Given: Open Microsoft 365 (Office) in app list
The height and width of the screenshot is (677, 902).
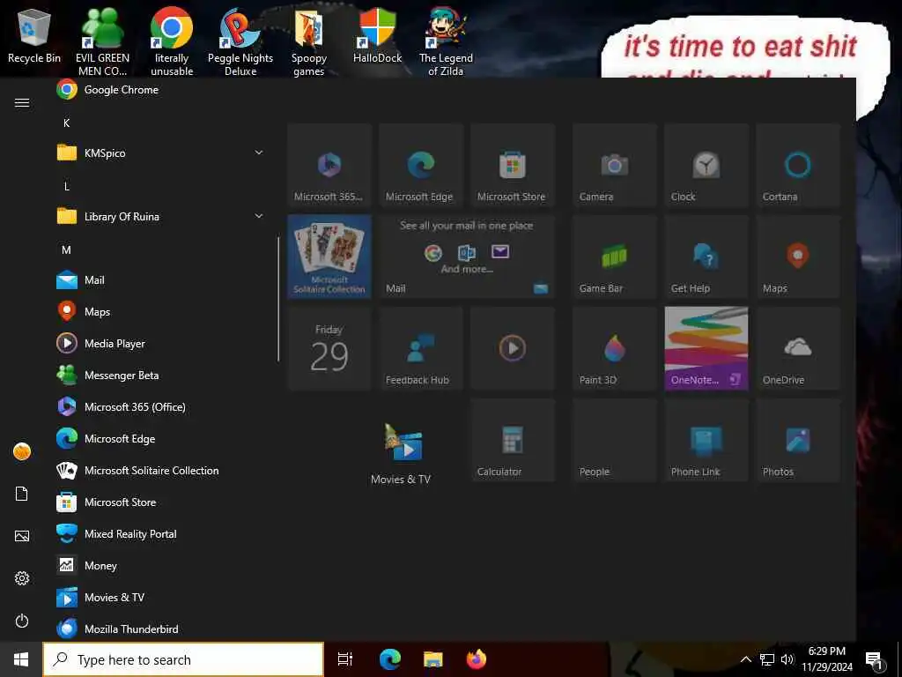Looking at the screenshot, I should click(x=160, y=407).
